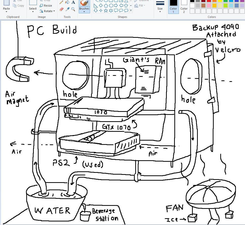Pick the pink color swatch

[209, 6]
